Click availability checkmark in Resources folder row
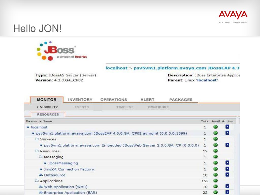This screenshot has width=260, height=195. [x=215, y=151]
